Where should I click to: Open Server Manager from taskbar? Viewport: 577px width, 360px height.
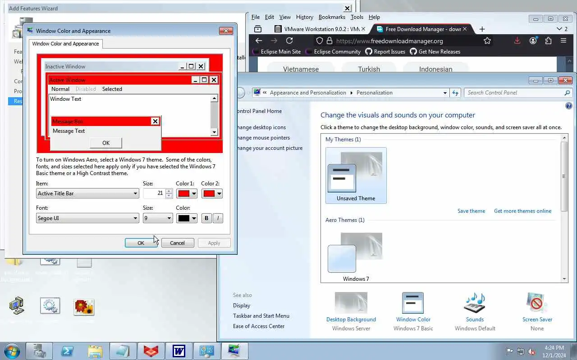(39, 351)
